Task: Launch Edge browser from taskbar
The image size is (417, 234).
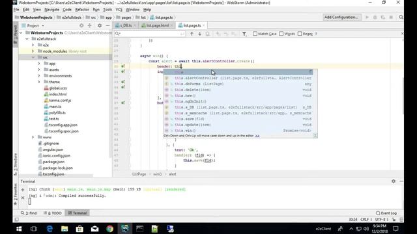Action: pos(50,229)
